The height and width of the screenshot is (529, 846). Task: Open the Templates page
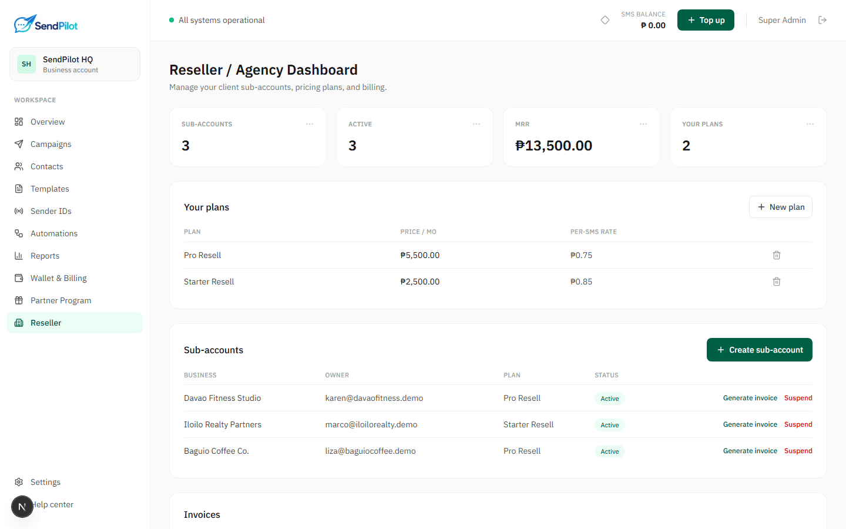pos(75,189)
